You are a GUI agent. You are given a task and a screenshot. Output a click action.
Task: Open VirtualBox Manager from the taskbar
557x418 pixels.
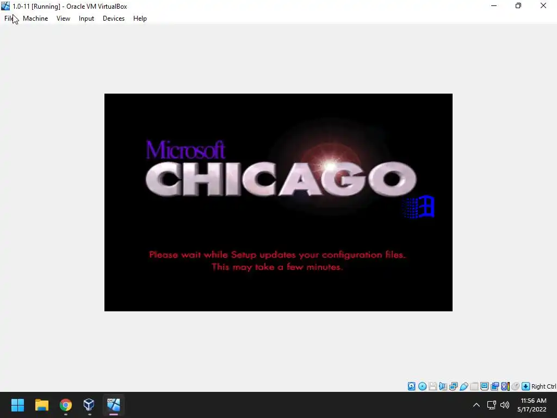pyautogui.click(x=89, y=405)
